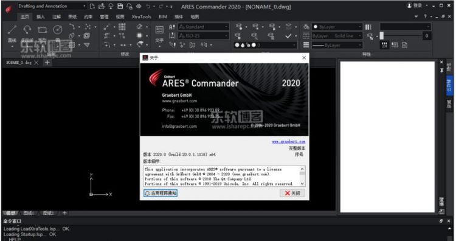
Task: Click the transparency value field showing 0
Action: click(427, 36)
